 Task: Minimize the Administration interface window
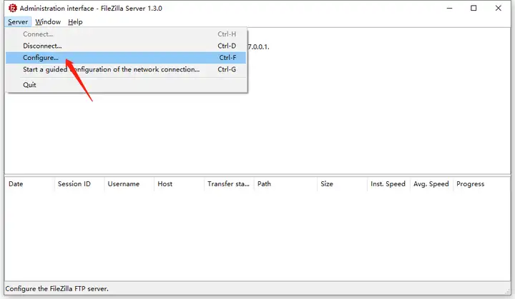450,8
